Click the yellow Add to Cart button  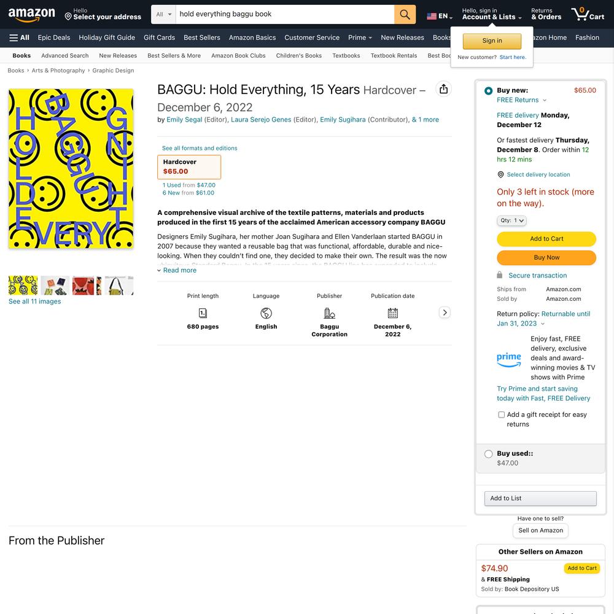[x=546, y=239]
